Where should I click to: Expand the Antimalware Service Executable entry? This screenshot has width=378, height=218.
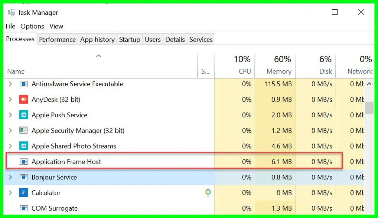pyautogui.click(x=10, y=84)
